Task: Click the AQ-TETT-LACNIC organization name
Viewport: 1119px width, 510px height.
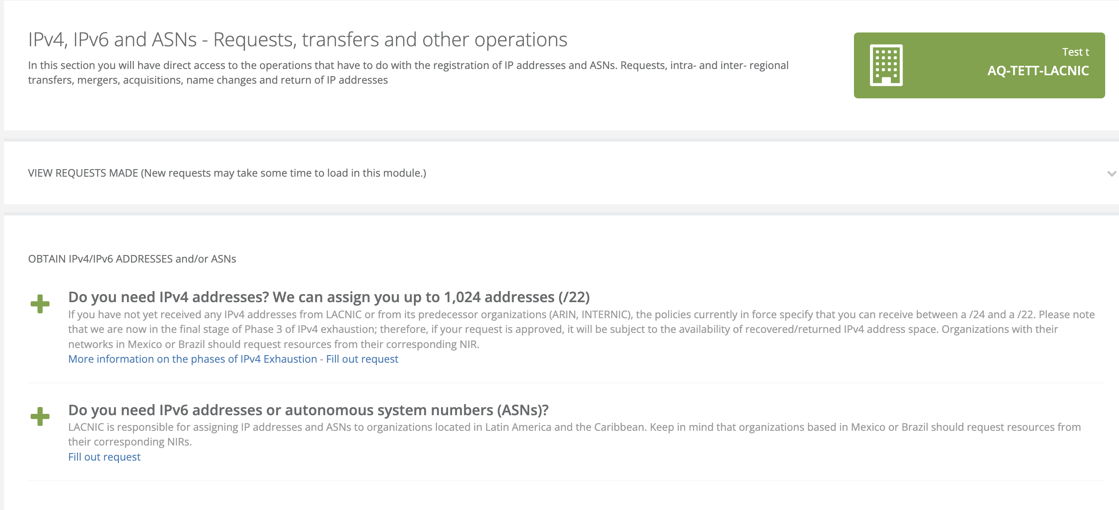Action: point(1038,71)
